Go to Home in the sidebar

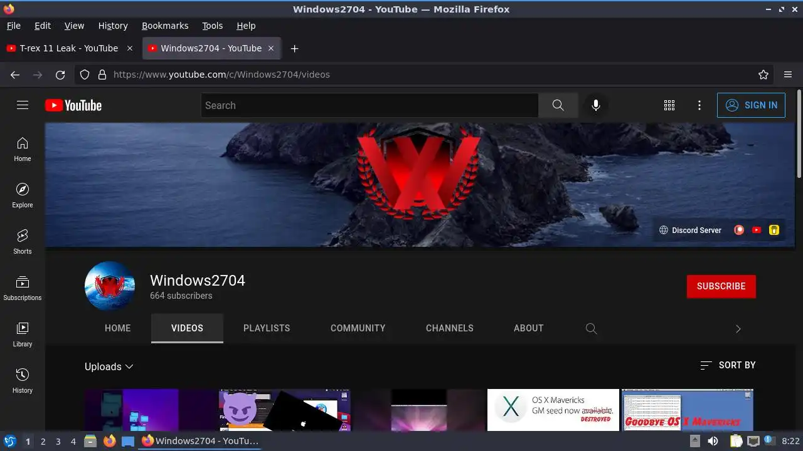[23, 150]
